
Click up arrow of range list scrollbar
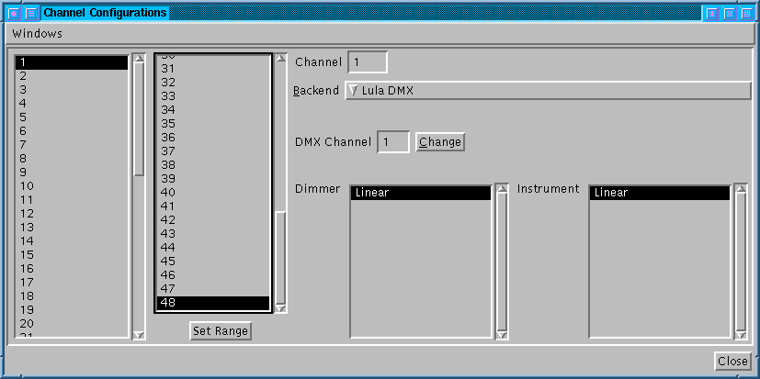pos(281,61)
